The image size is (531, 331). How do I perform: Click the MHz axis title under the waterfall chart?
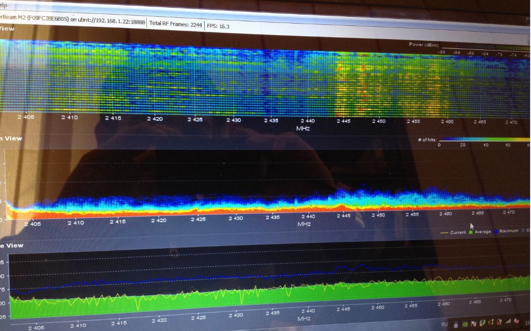pos(303,128)
